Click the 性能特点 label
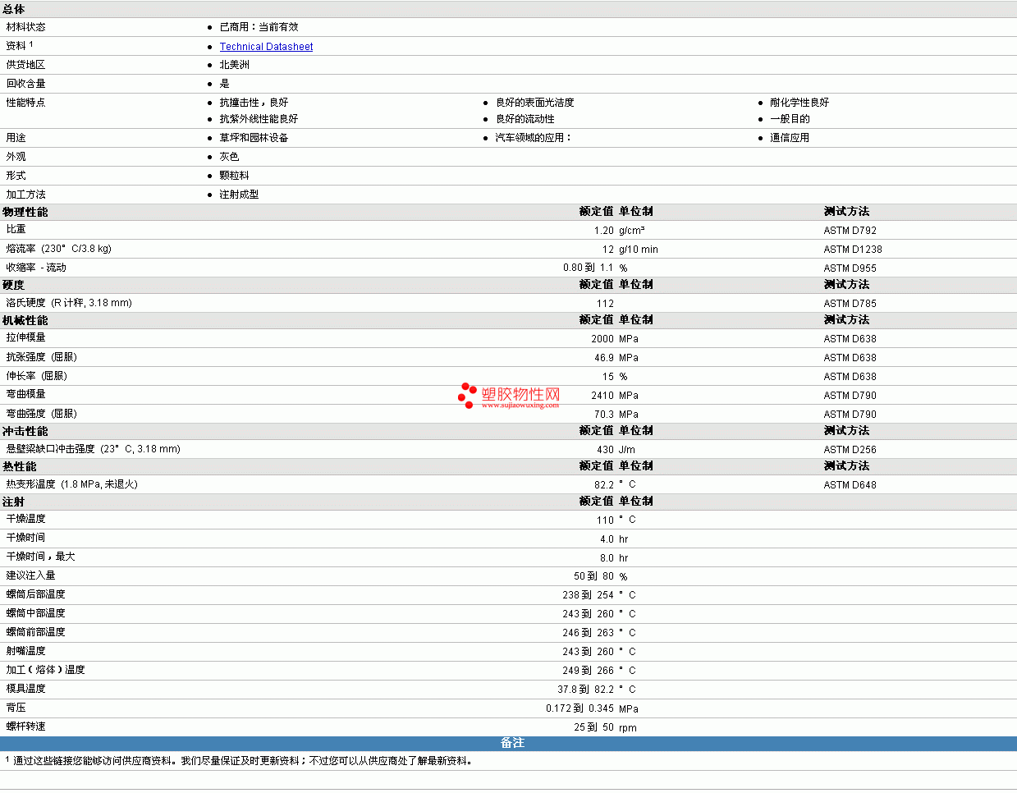Screen dimensions: 1017x793 pos(26,103)
